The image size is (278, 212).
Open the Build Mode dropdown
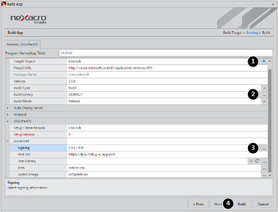point(264,102)
